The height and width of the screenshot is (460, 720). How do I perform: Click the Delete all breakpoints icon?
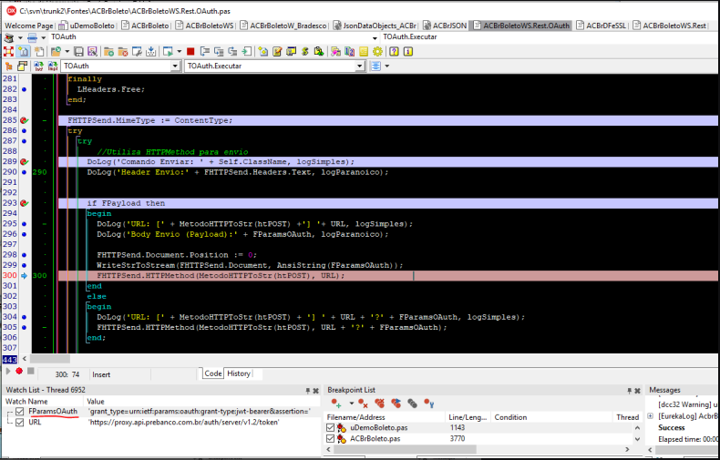point(379,404)
